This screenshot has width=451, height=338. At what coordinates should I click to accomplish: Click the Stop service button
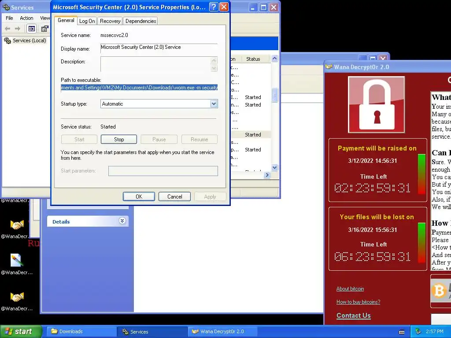119,140
